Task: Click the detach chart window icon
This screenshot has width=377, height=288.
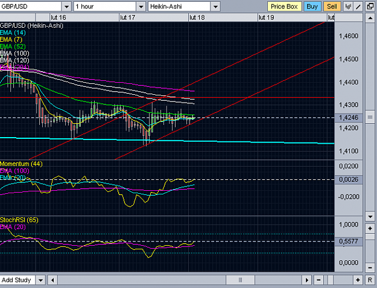Action: [370, 7]
